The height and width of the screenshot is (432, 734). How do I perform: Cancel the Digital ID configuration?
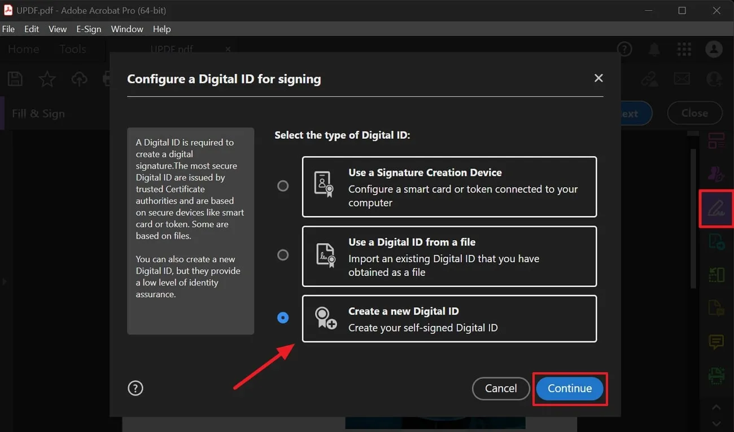(500, 389)
